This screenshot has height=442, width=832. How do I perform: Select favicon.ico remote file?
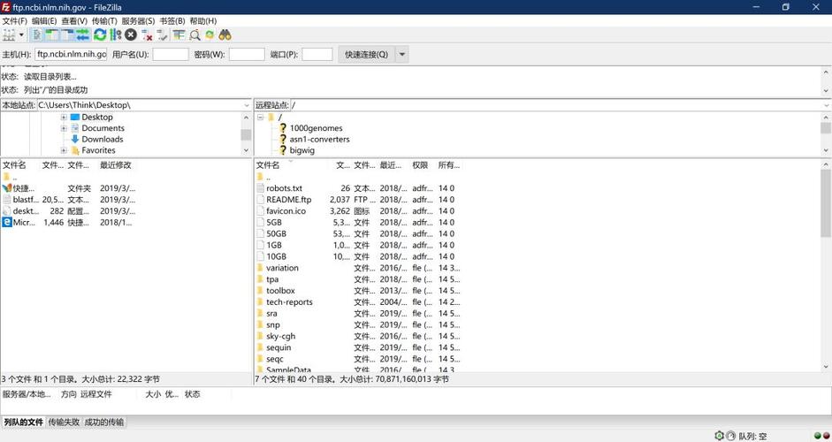click(286, 211)
